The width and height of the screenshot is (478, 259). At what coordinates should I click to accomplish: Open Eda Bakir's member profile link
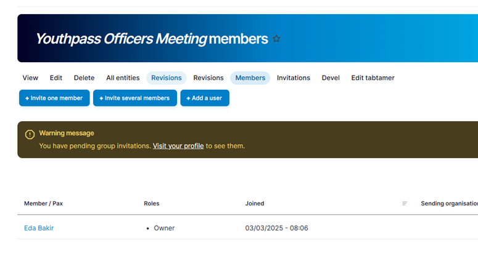click(39, 228)
